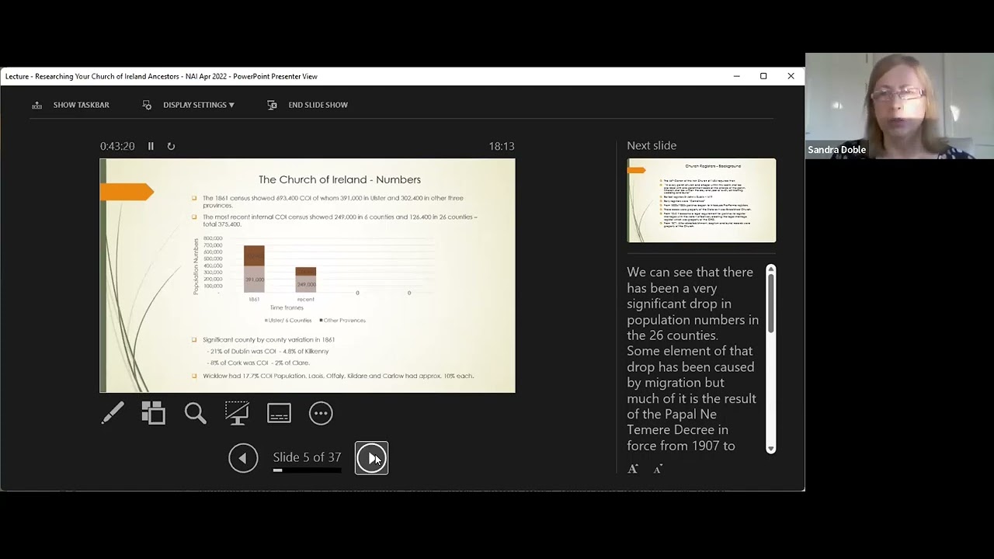Click the speaker notes text area
This screenshot has width=994, height=559.
(x=694, y=359)
